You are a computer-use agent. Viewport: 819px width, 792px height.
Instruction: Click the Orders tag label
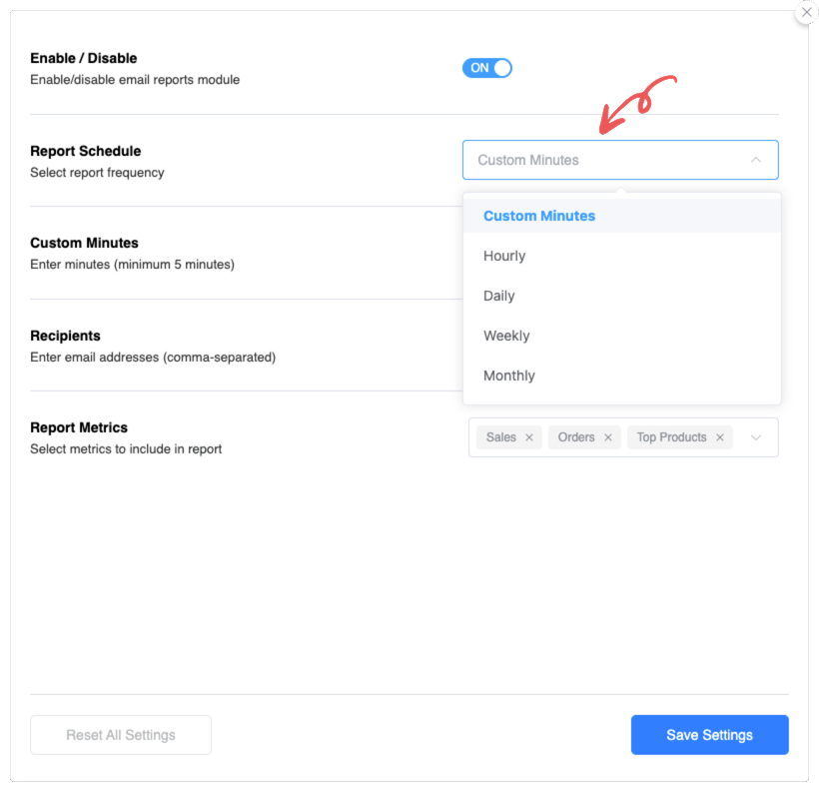coord(576,437)
